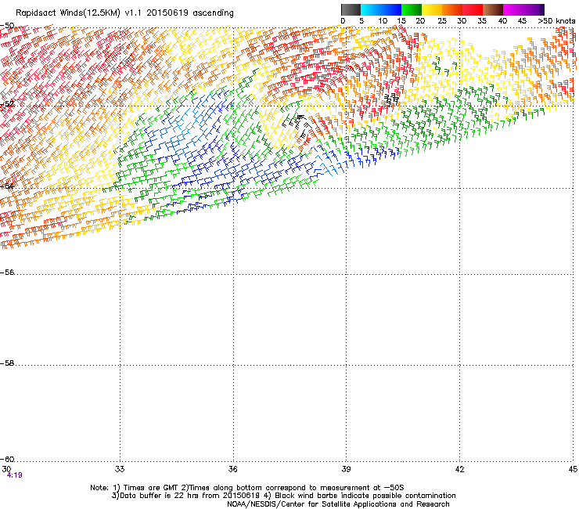Click the longitude label '30' on bottom axis

coord(6,469)
